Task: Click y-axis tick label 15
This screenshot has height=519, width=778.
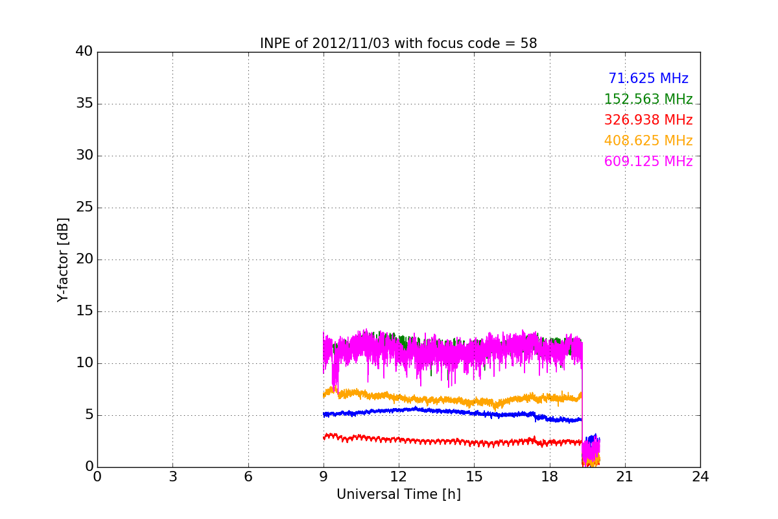Action: tap(84, 311)
